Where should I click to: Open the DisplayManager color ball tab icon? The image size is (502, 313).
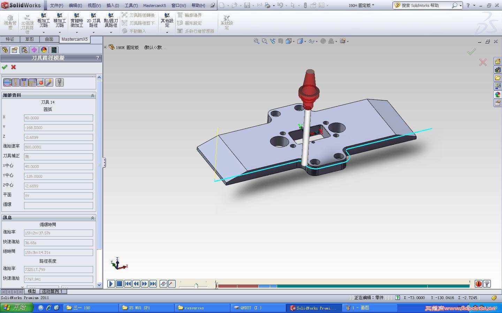point(44,50)
